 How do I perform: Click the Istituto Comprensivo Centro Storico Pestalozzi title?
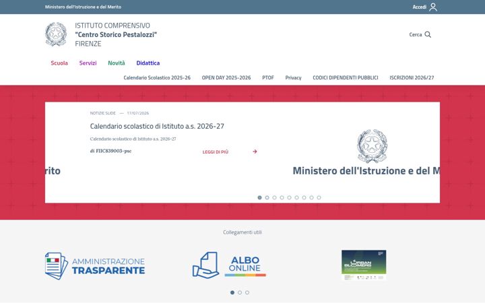coord(116,34)
